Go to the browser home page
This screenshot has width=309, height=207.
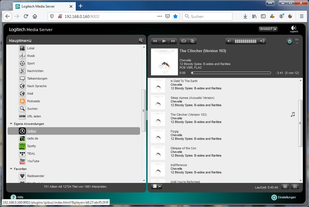[35, 16]
